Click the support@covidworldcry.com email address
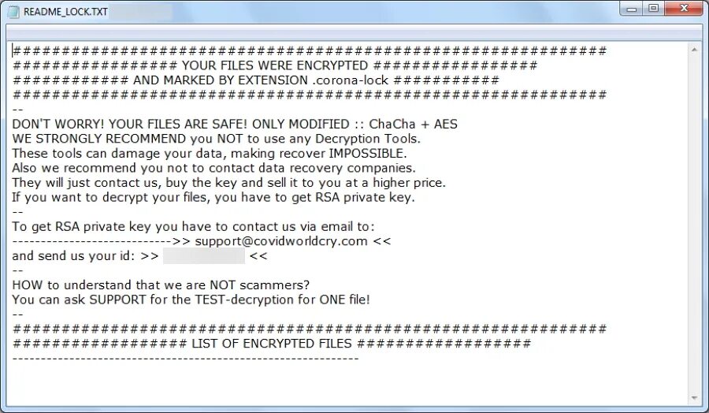709x413 pixels. pos(280,241)
